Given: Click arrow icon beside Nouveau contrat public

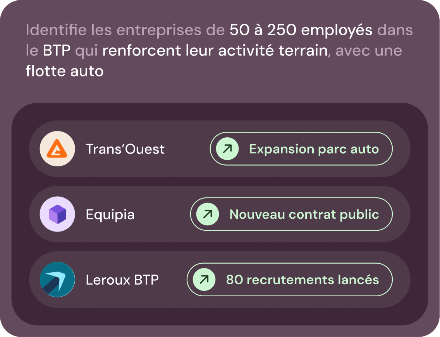Looking at the screenshot, I should [208, 214].
